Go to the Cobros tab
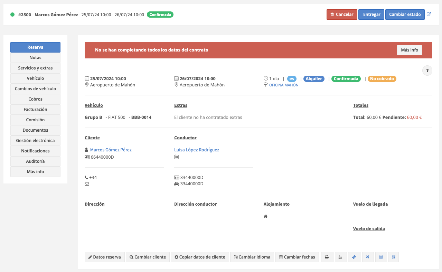 pyautogui.click(x=35, y=99)
